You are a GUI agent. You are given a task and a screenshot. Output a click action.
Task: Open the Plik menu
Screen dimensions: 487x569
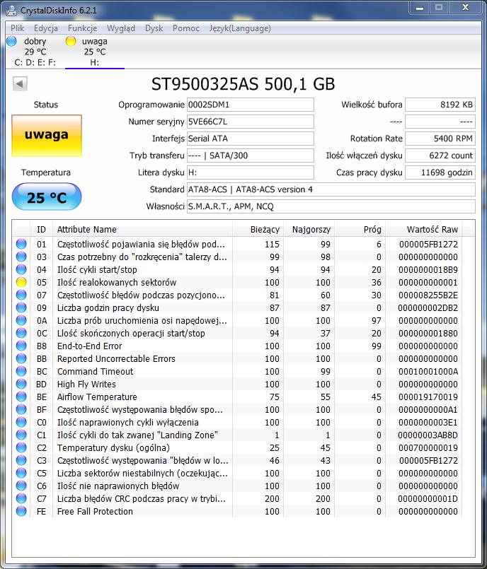[x=17, y=28]
